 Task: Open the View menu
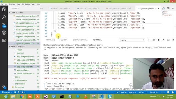18,4
